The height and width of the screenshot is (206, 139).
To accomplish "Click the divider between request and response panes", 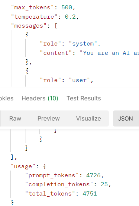I will [69, 88].
